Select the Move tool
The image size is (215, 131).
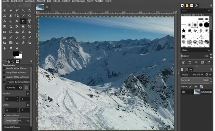(11, 21)
